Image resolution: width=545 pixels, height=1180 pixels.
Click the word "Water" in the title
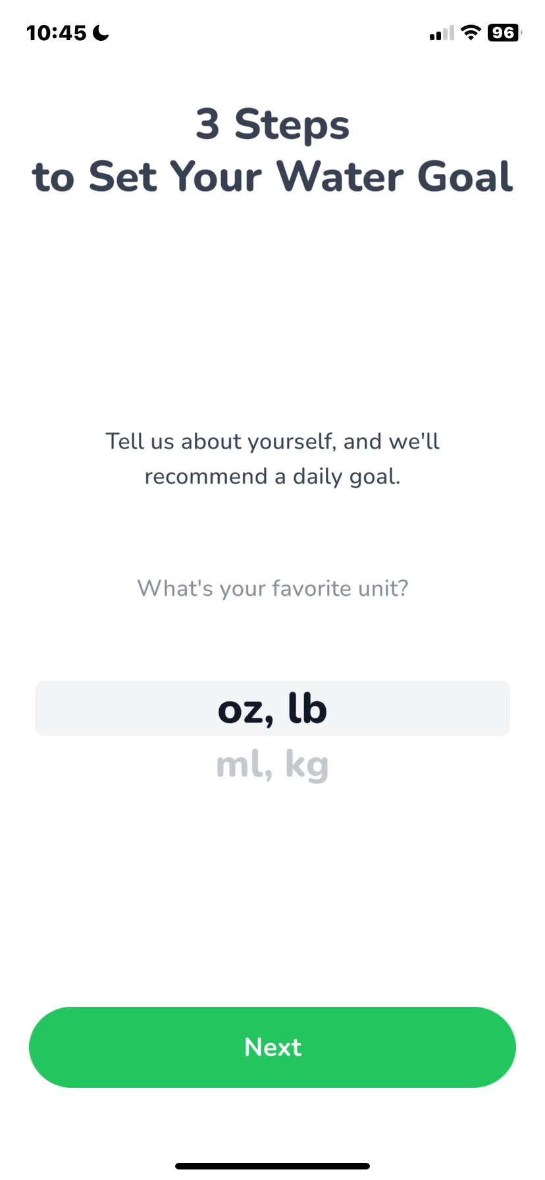[340, 176]
